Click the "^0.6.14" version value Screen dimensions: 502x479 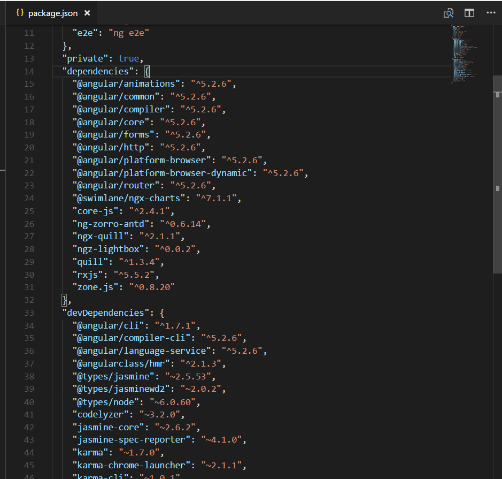tap(183, 224)
